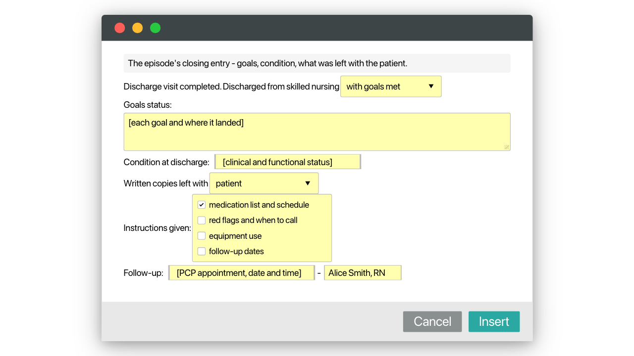
Task: Open the 'with goals met' dropdown
Action: point(391,87)
